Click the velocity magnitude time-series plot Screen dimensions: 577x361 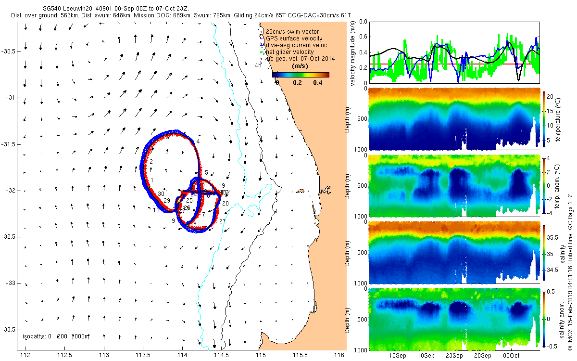pyautogui.click(x=455, y=52)
